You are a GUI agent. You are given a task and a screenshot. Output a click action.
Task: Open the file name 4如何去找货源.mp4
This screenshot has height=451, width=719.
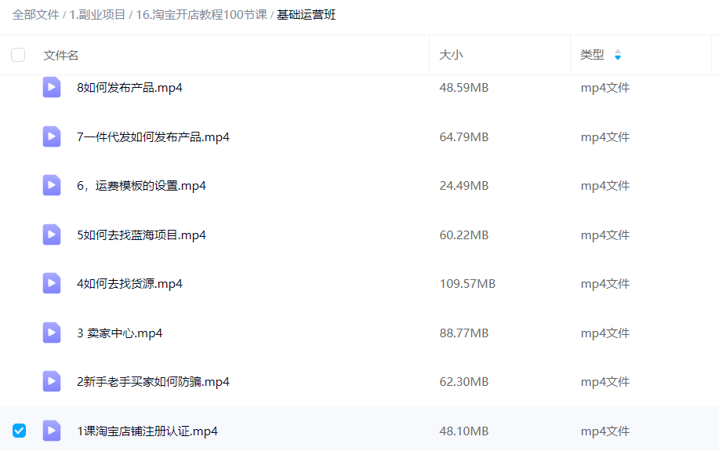(129, 283)
